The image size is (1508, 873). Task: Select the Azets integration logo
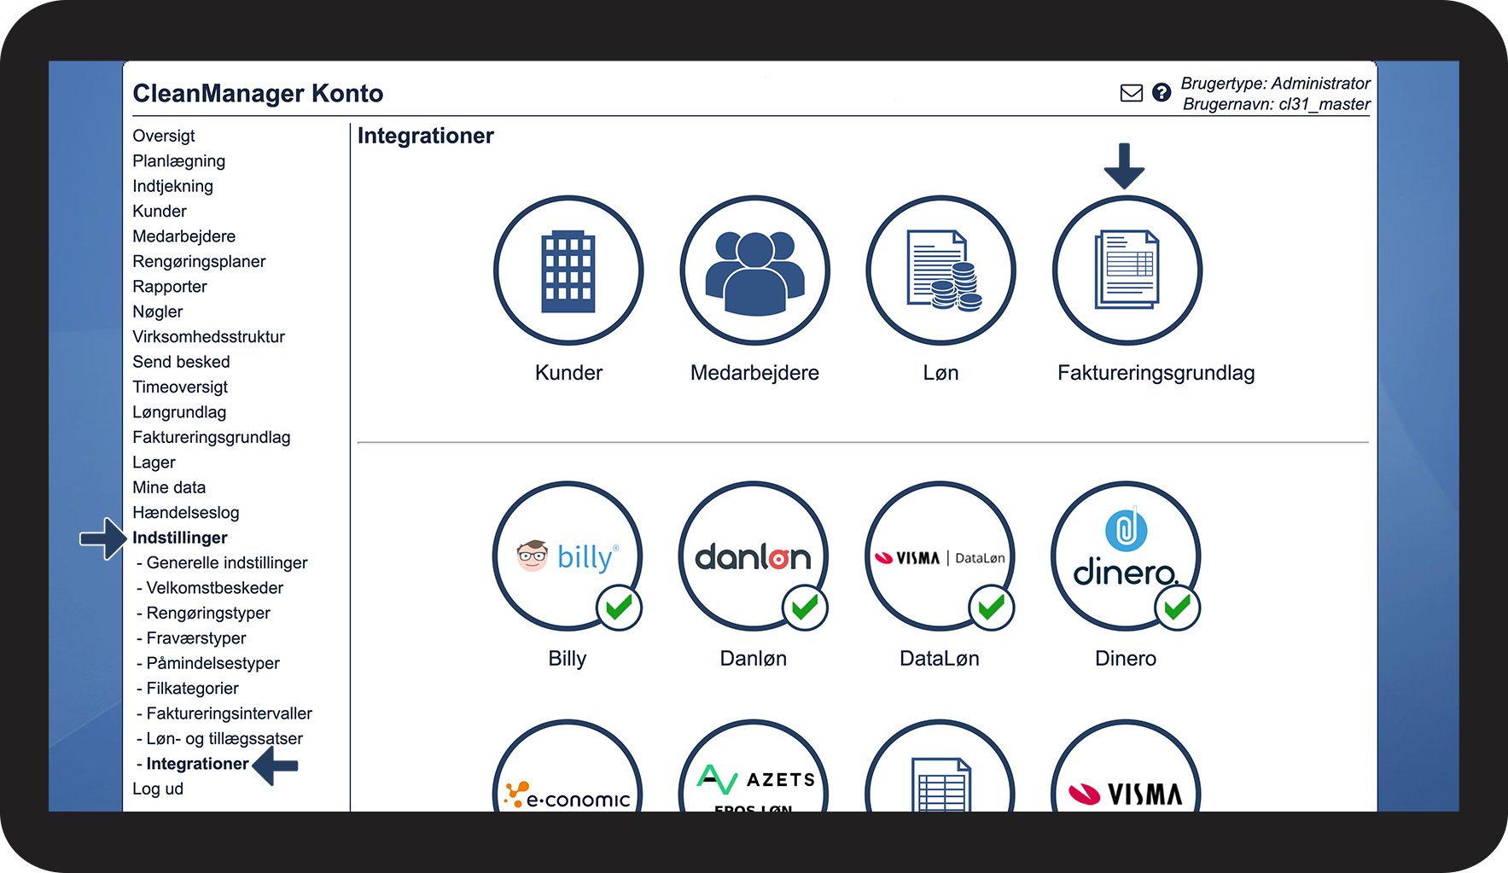754,766
